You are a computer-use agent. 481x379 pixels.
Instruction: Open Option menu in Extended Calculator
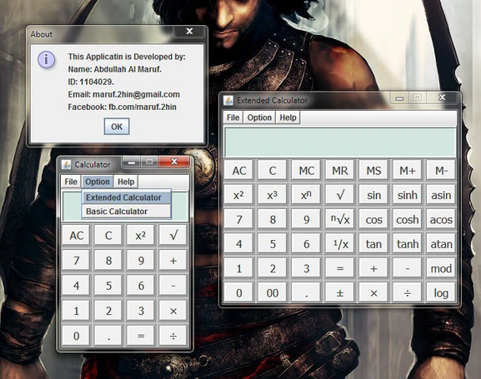point(259,117)
